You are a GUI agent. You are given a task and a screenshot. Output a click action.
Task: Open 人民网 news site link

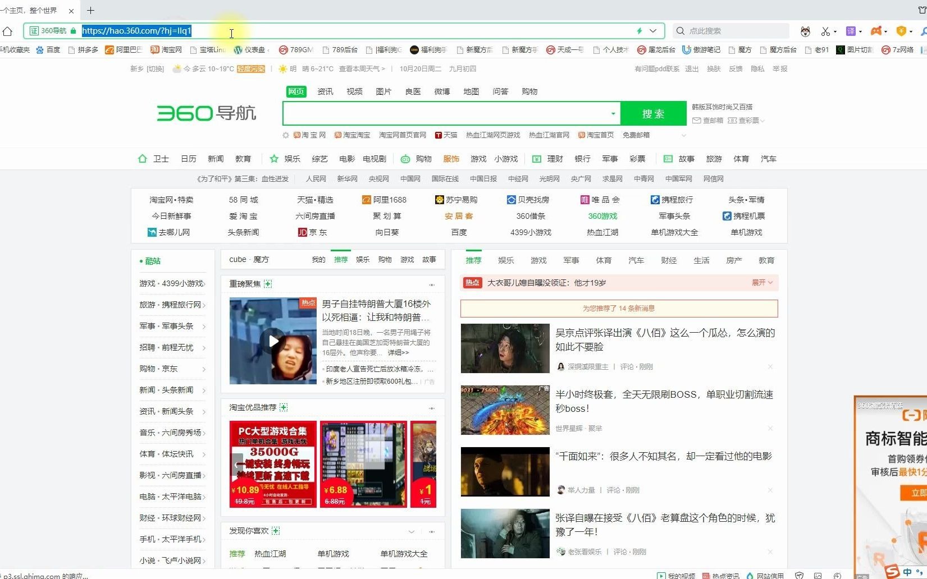click(316, 179)
